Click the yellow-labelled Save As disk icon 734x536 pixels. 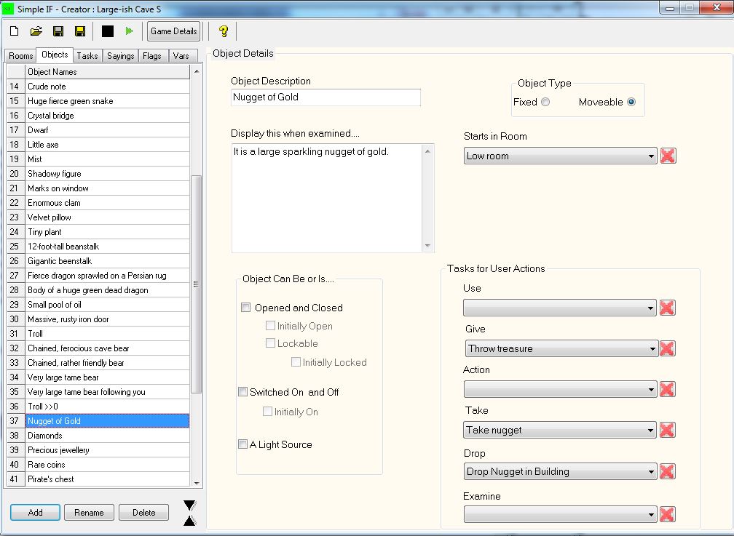click(80, 31)
